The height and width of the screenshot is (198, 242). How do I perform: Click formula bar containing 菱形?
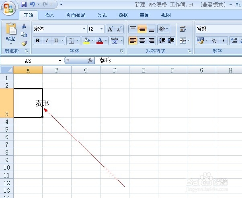pyautogui.click(x=168, y=61)
